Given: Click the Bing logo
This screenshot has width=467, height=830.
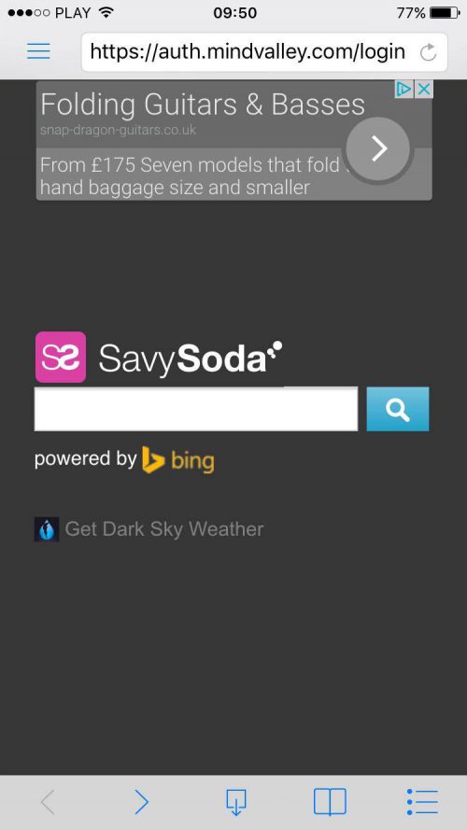Looking at the screenshot, I should pyautogui.click(x=177, y=460).
